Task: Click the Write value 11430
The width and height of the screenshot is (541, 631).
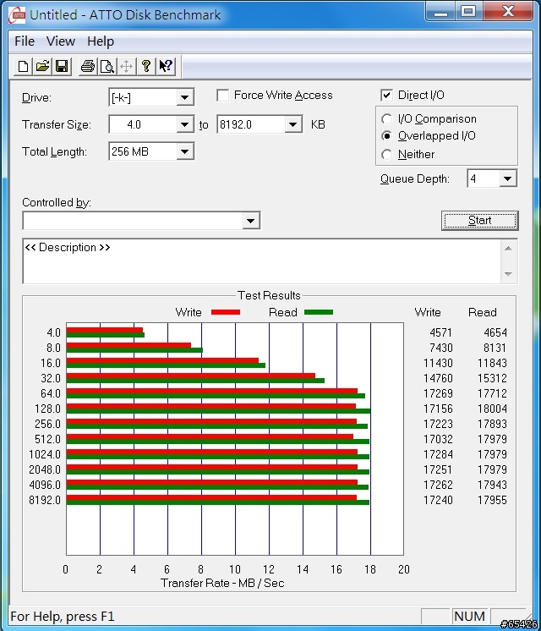Action: click(438, 363)
